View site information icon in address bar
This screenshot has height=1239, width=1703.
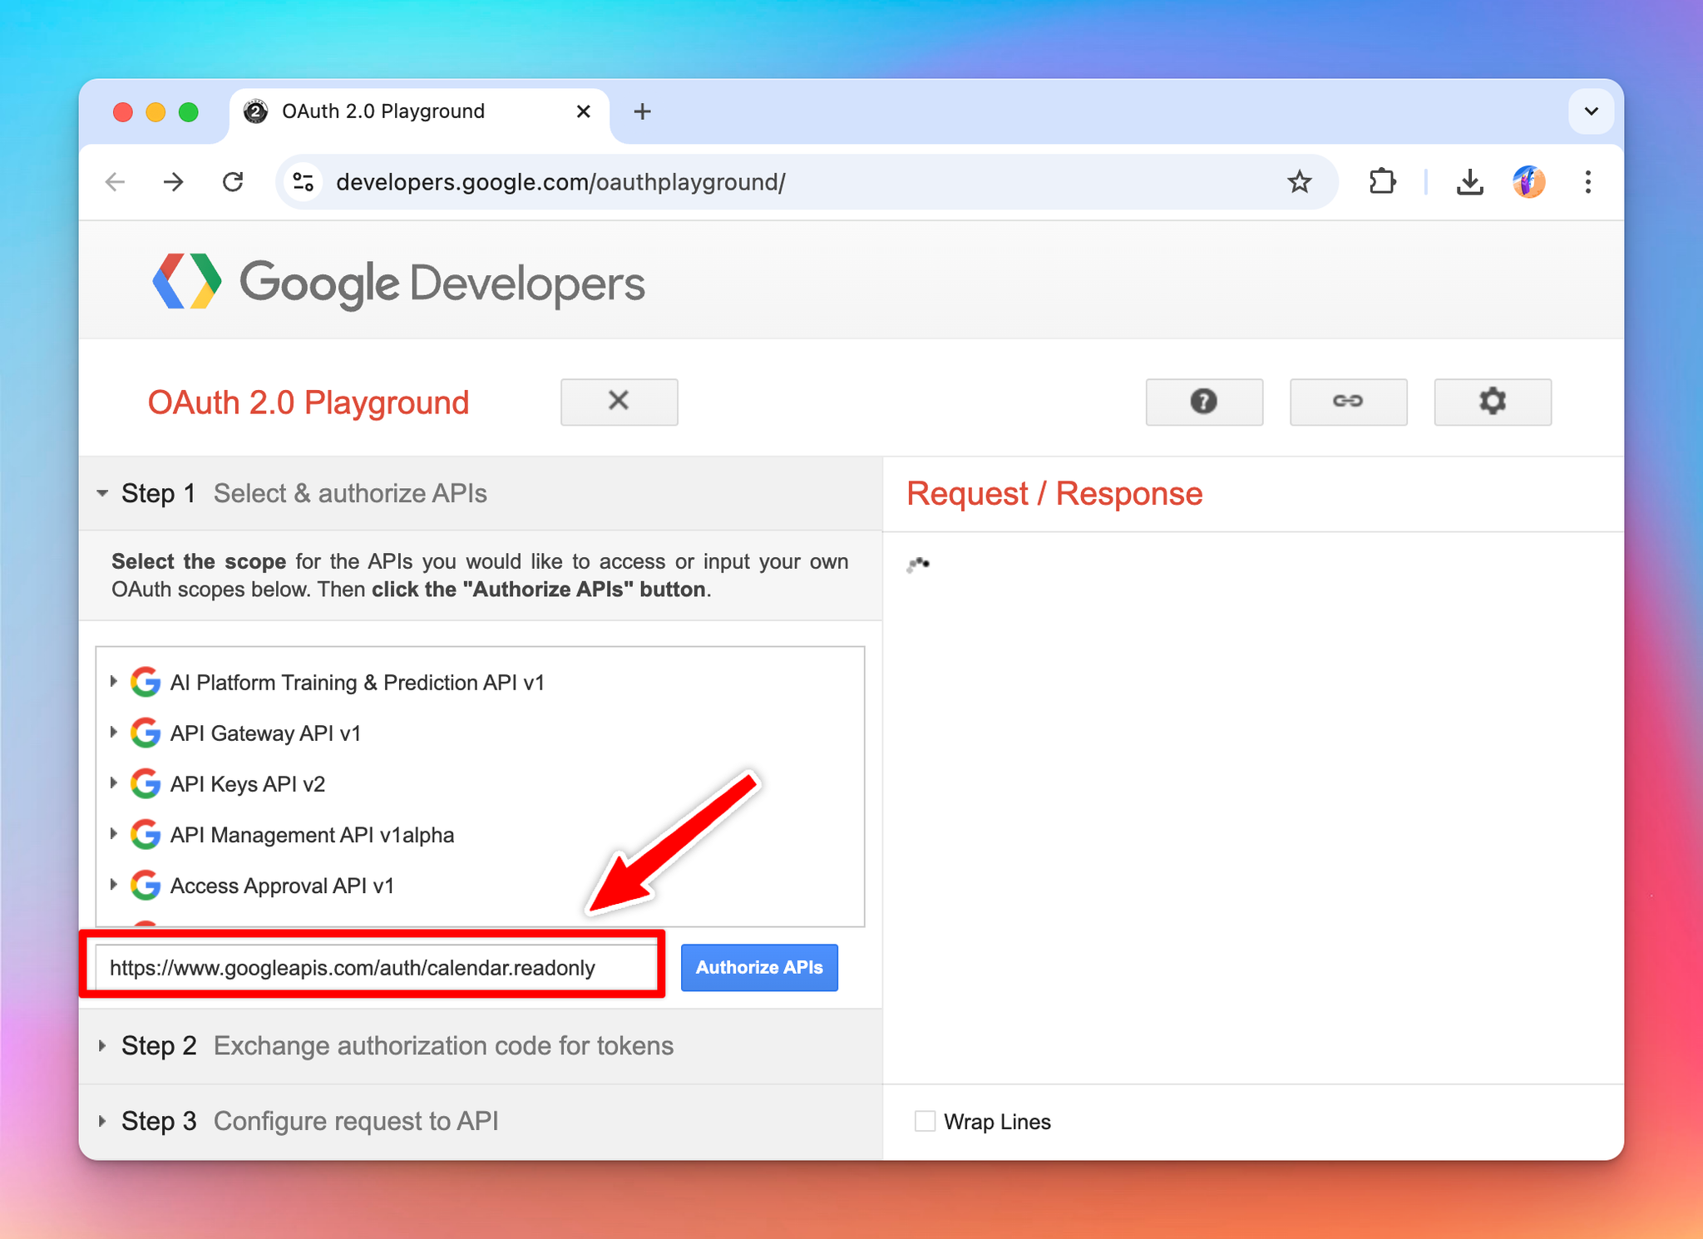click(x=304, y=182)
